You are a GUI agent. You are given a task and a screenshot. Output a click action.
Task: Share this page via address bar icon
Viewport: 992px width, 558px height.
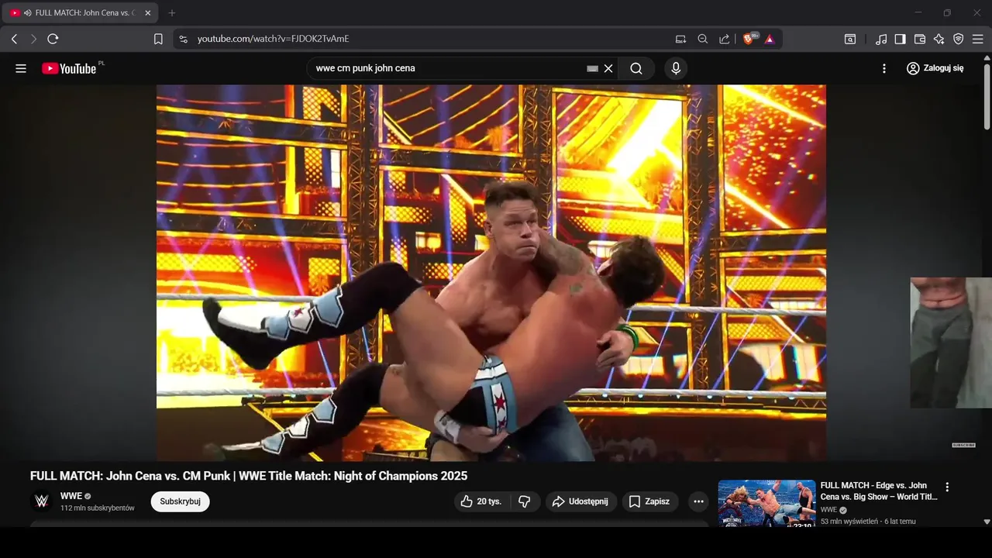tap(724, 39)
